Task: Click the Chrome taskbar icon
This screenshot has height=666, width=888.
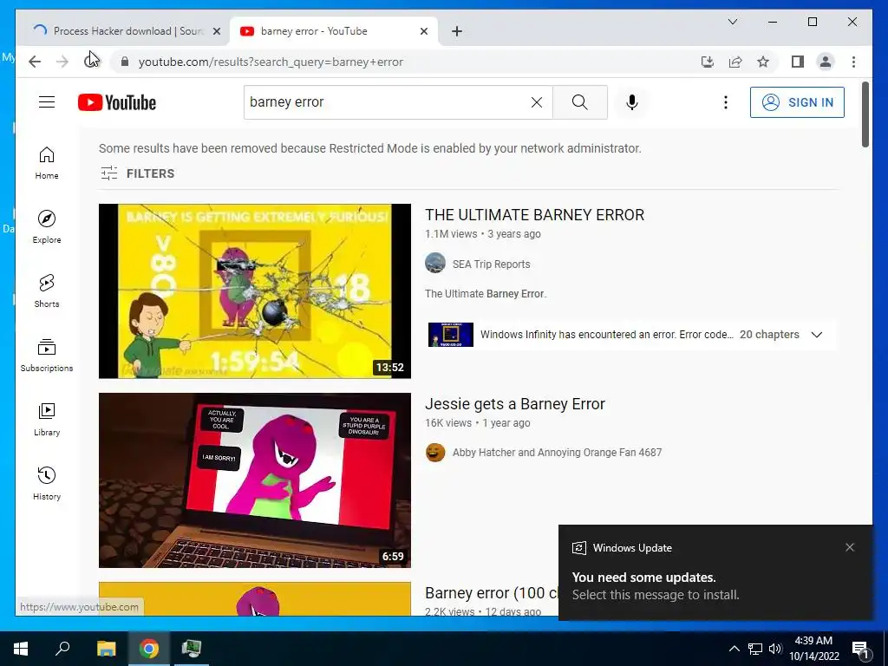Action: (149, 649)
